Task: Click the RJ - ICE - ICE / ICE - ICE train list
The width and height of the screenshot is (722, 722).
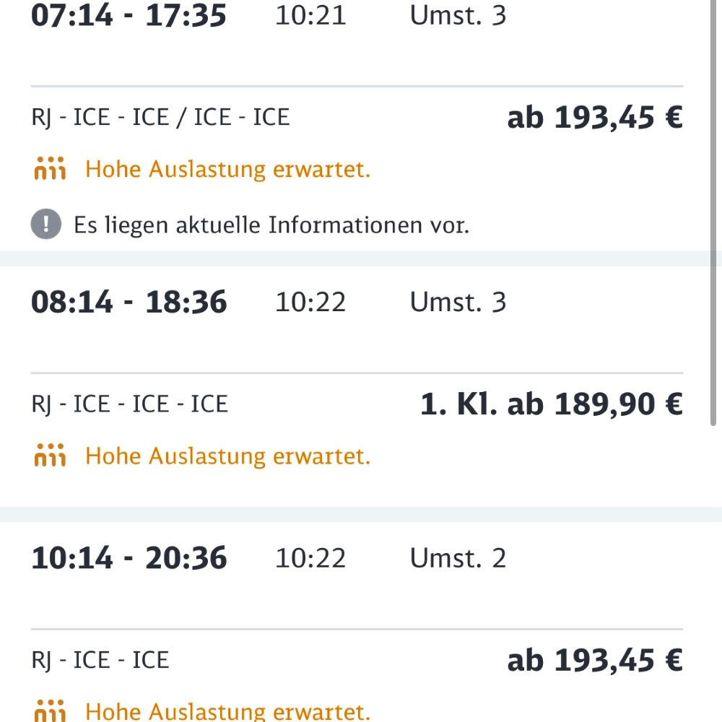Action: 160,118
